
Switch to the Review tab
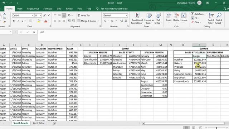[x=69, y=9]
